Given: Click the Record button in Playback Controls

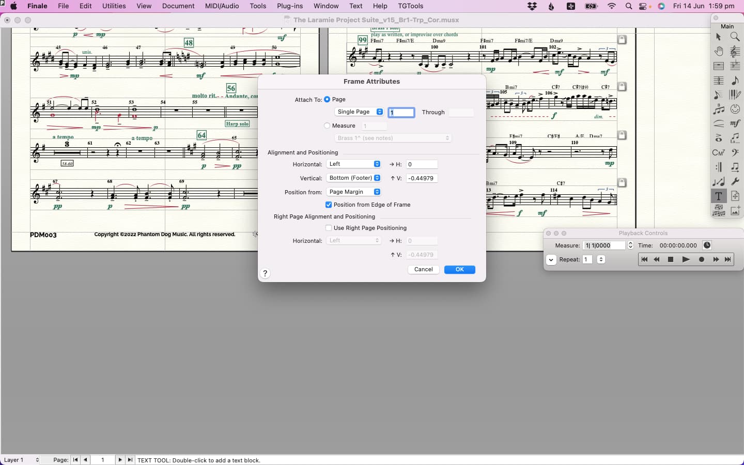Looking at the screenshot, I should click(702, 259).
